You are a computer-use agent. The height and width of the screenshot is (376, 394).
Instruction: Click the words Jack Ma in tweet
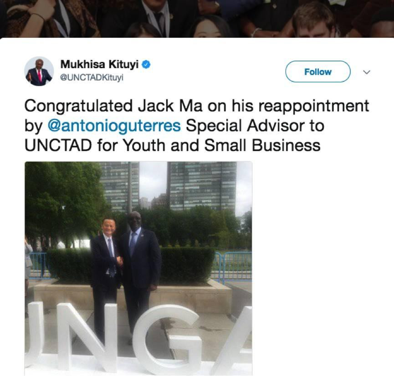[170, 106]
